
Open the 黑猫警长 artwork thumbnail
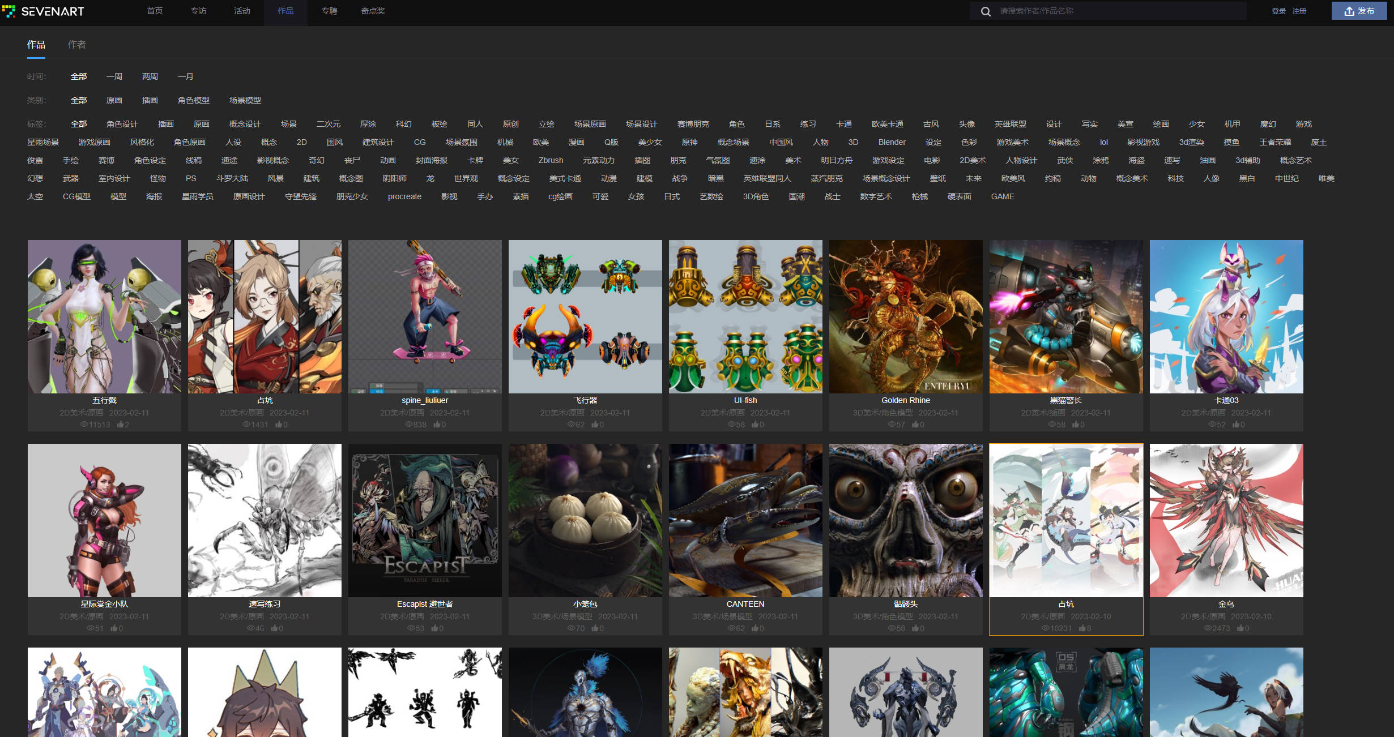tap(1066, 316)
